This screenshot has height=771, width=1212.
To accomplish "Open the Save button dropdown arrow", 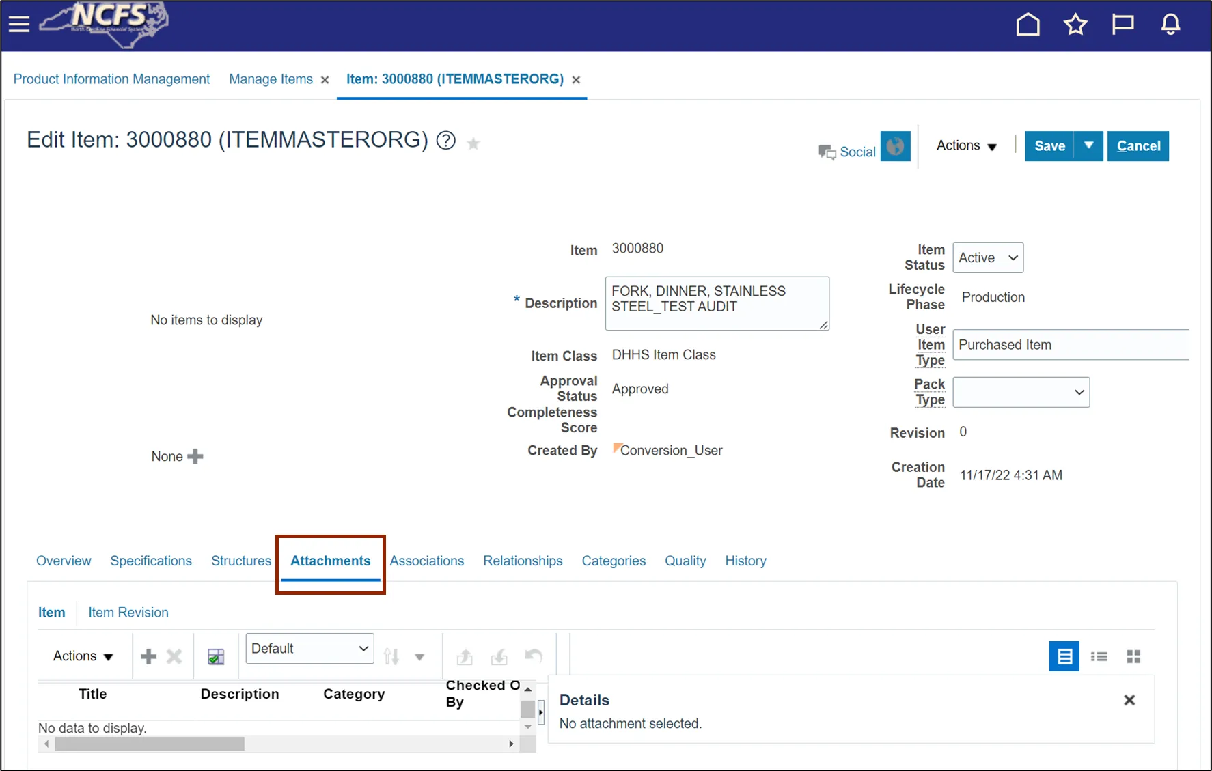I will click(1088, 145).
